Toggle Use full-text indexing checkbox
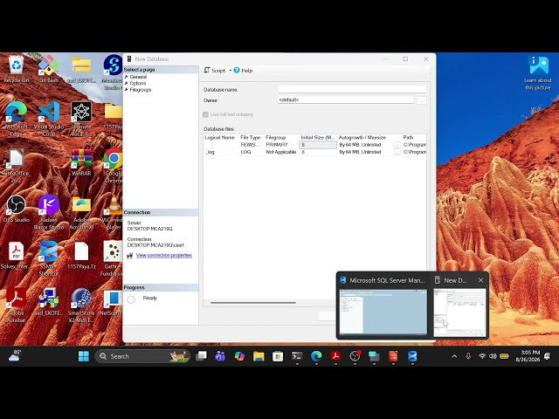Viewport: 559px width, 419px height. click(x=206, y=114)
